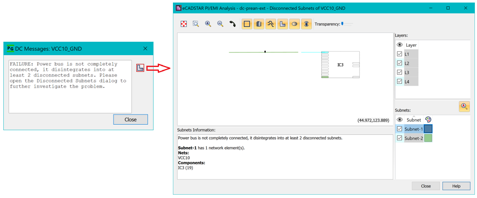Click the green track in layout view
The image size is (477, 198).
pyautogui.click(x=264, y=52)
